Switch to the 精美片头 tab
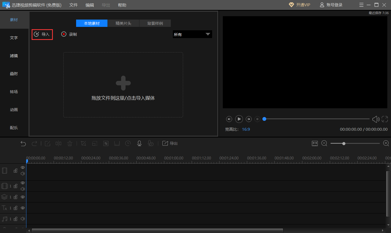 tap(123, 23)
